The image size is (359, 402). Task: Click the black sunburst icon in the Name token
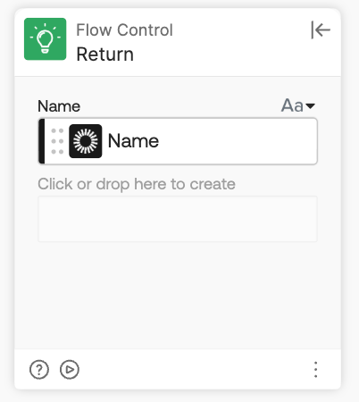[x=86, y=141]
